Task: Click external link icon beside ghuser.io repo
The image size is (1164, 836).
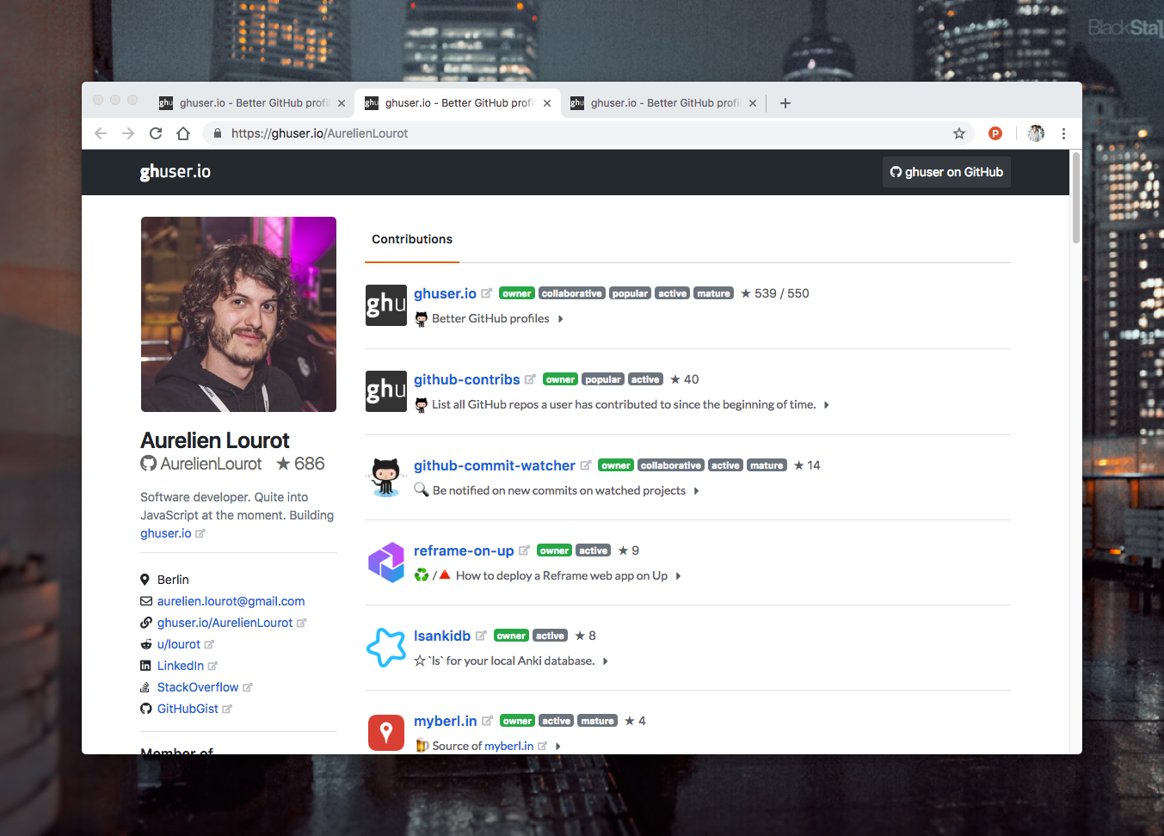Action: coord(487,293)
